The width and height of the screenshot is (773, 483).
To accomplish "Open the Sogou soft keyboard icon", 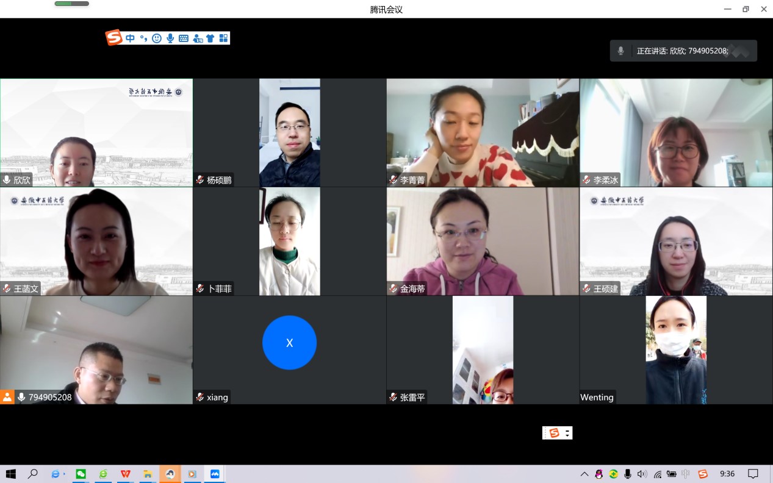I will click(x=184, y=38).
